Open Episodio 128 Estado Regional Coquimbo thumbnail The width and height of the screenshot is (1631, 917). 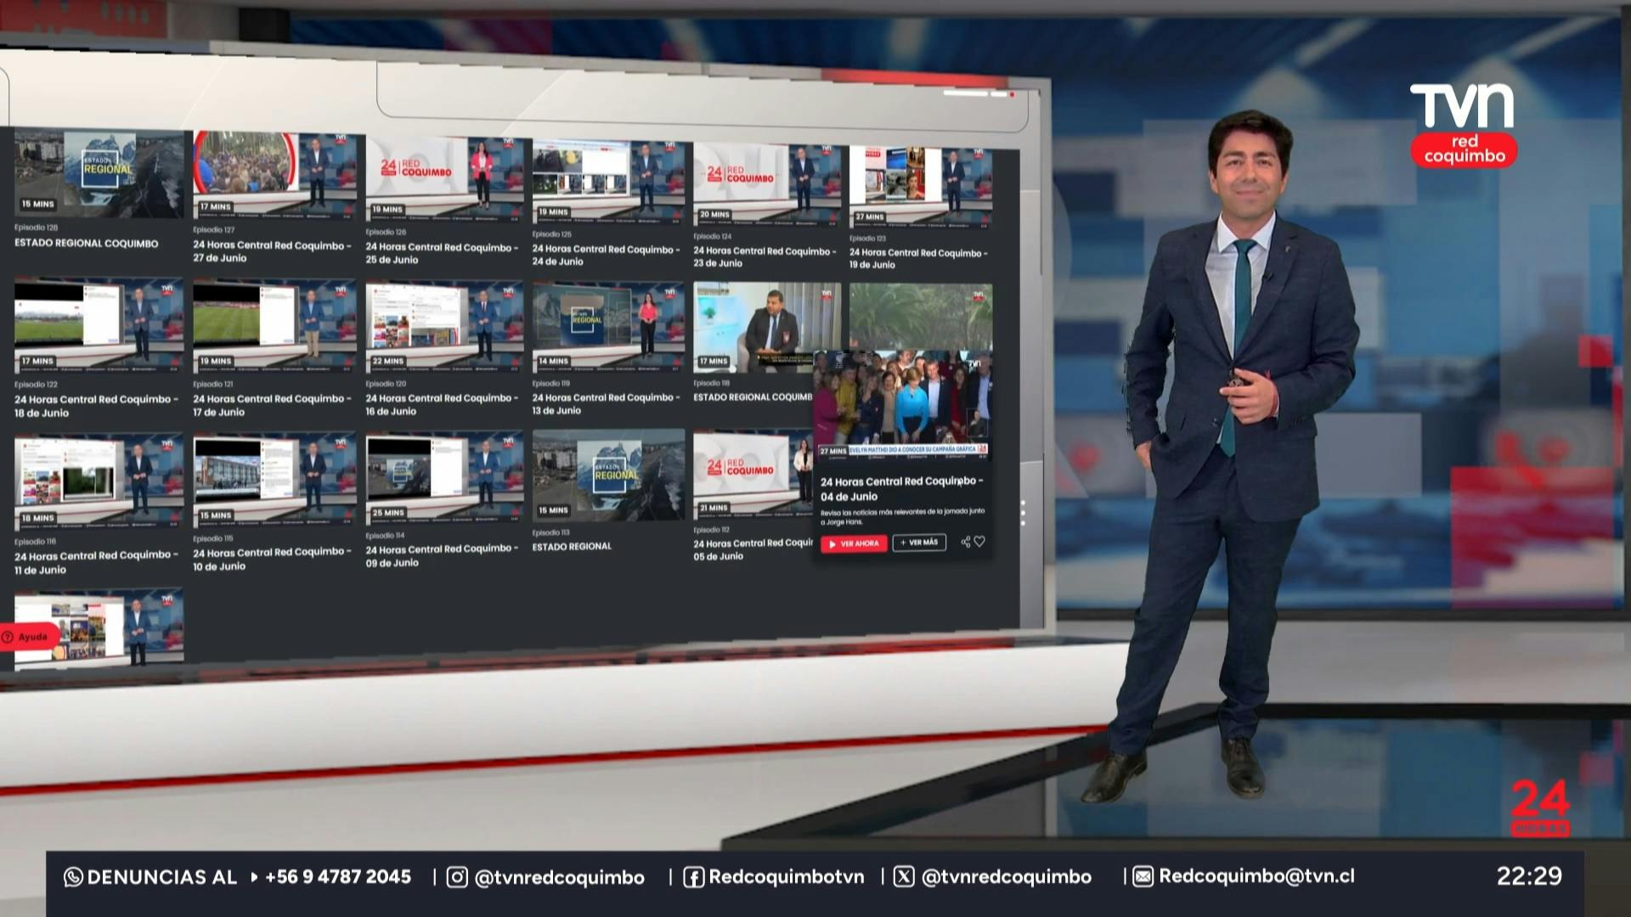pyautogui.click(x=99, y=173)
